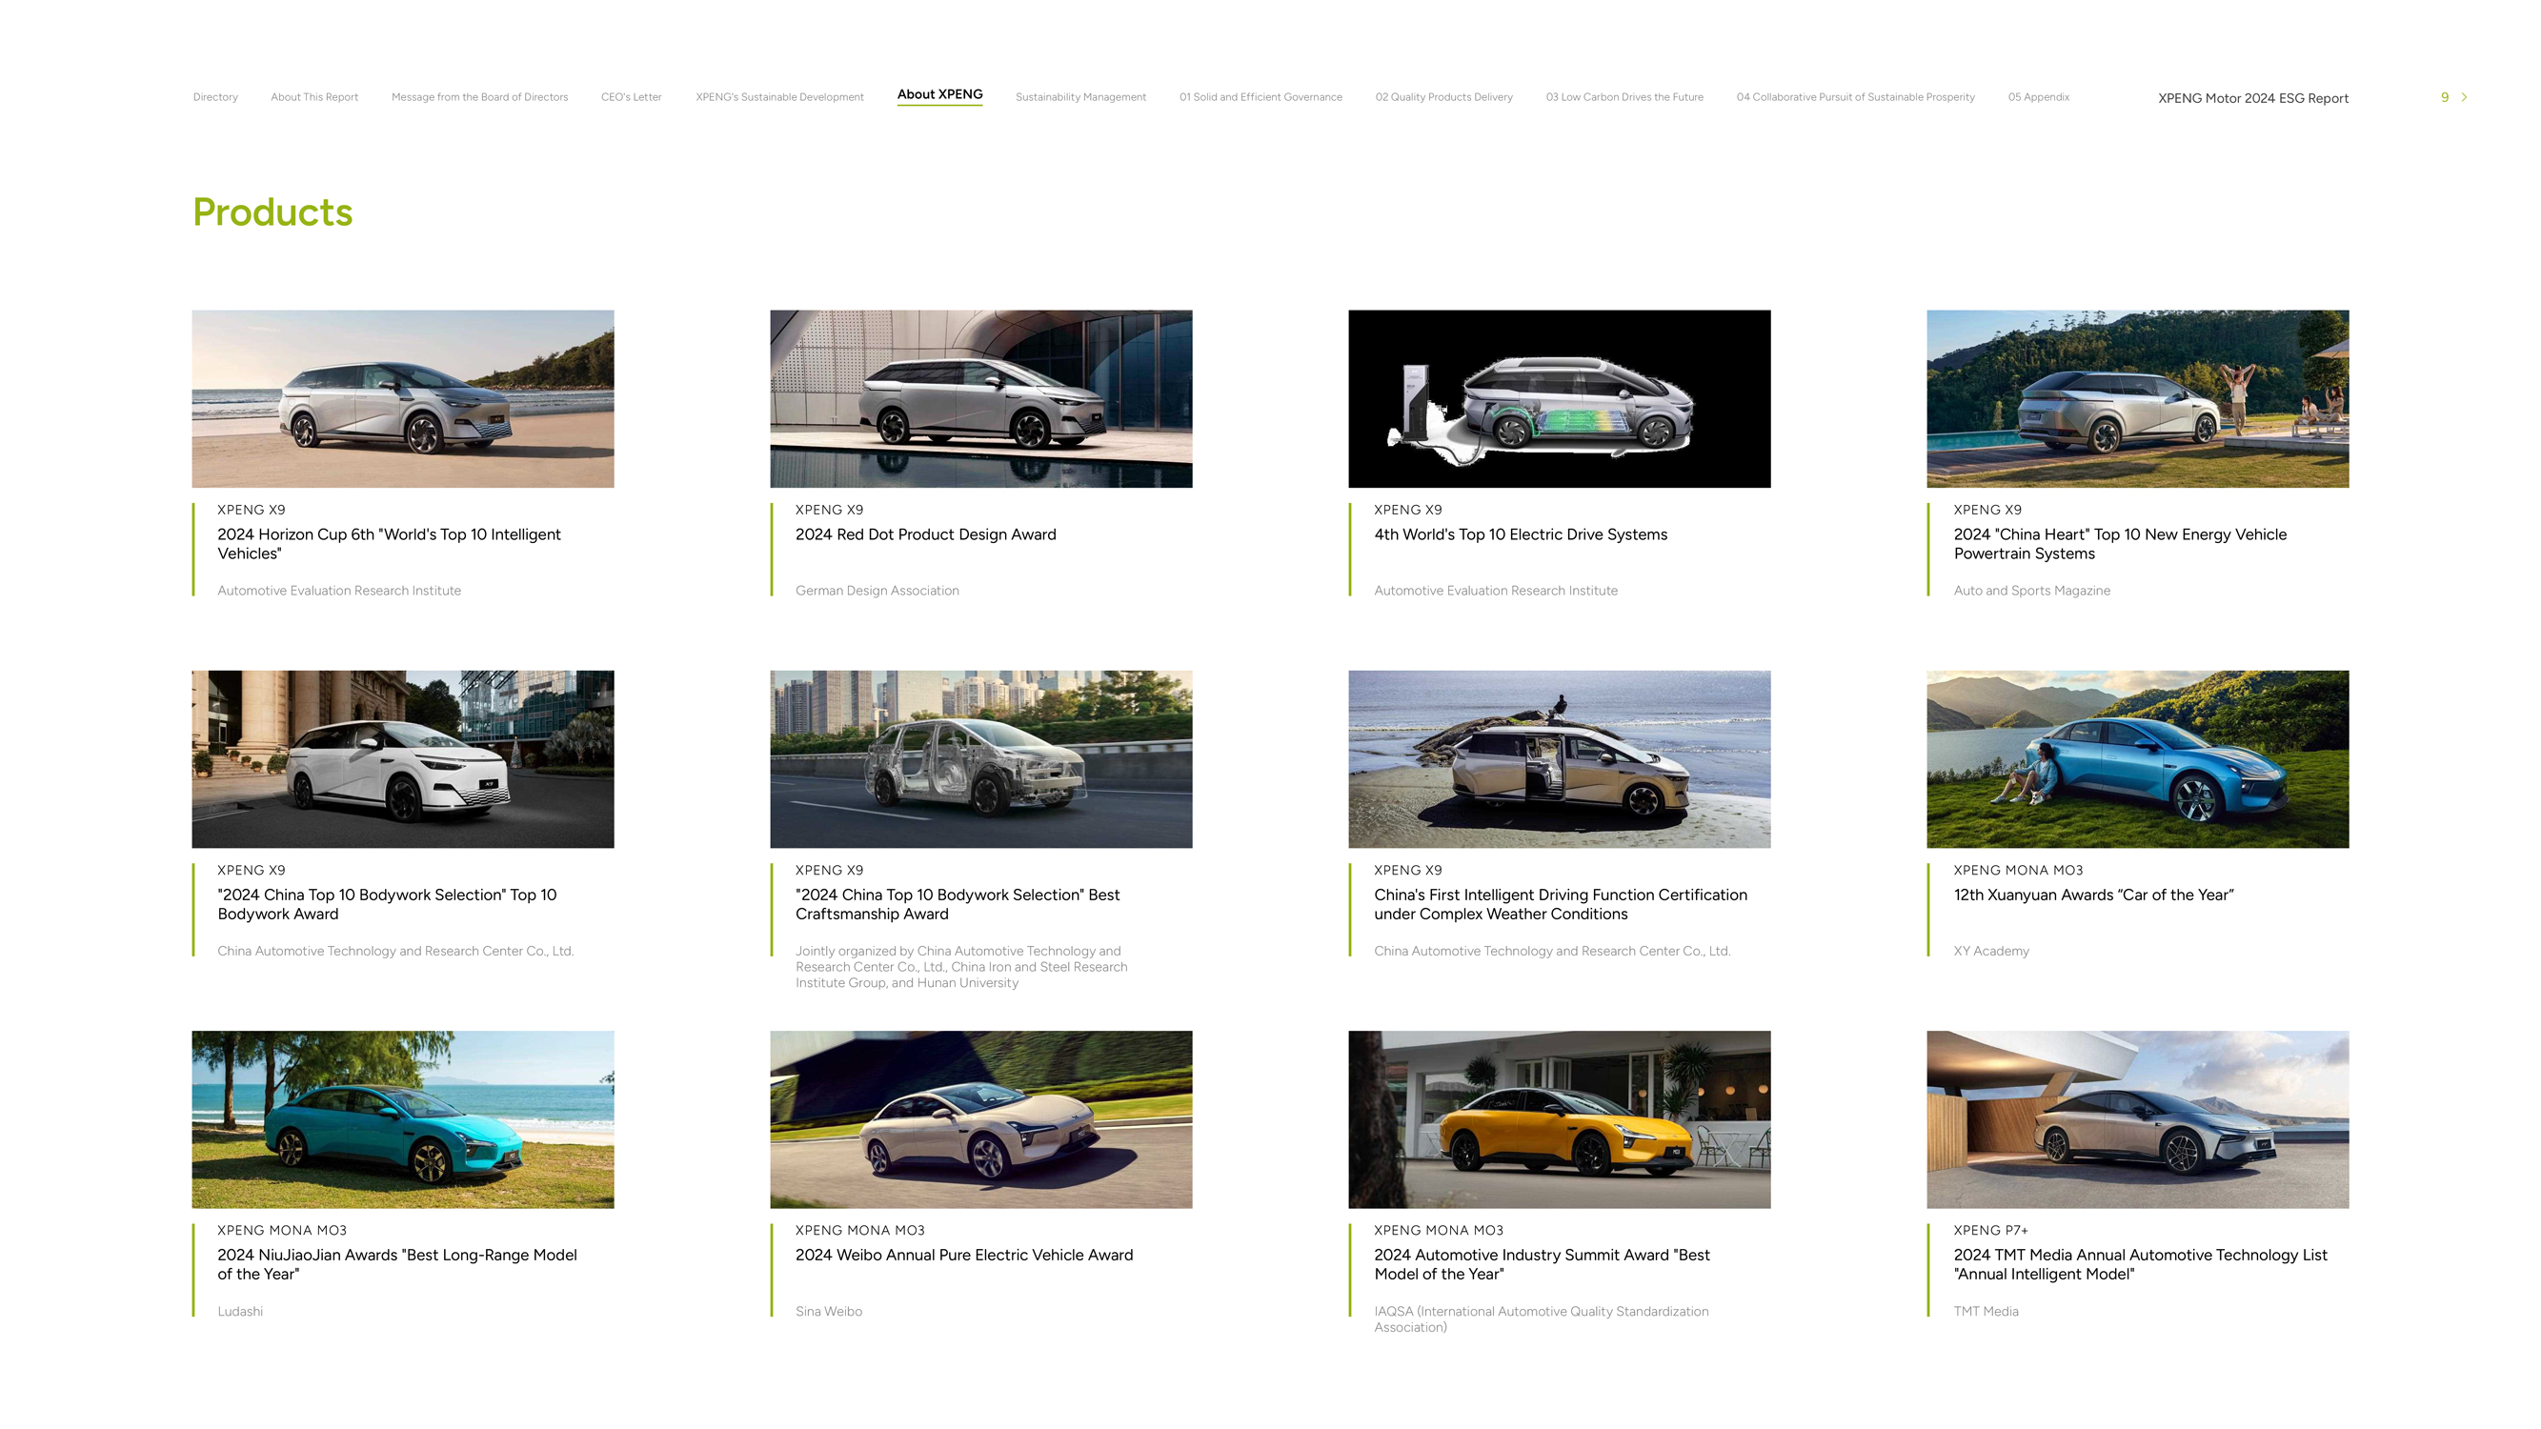Go to About This Report section
The width and height of the screenshot is (2541, 1429).
pyautogui.click(x=313, y=96)
